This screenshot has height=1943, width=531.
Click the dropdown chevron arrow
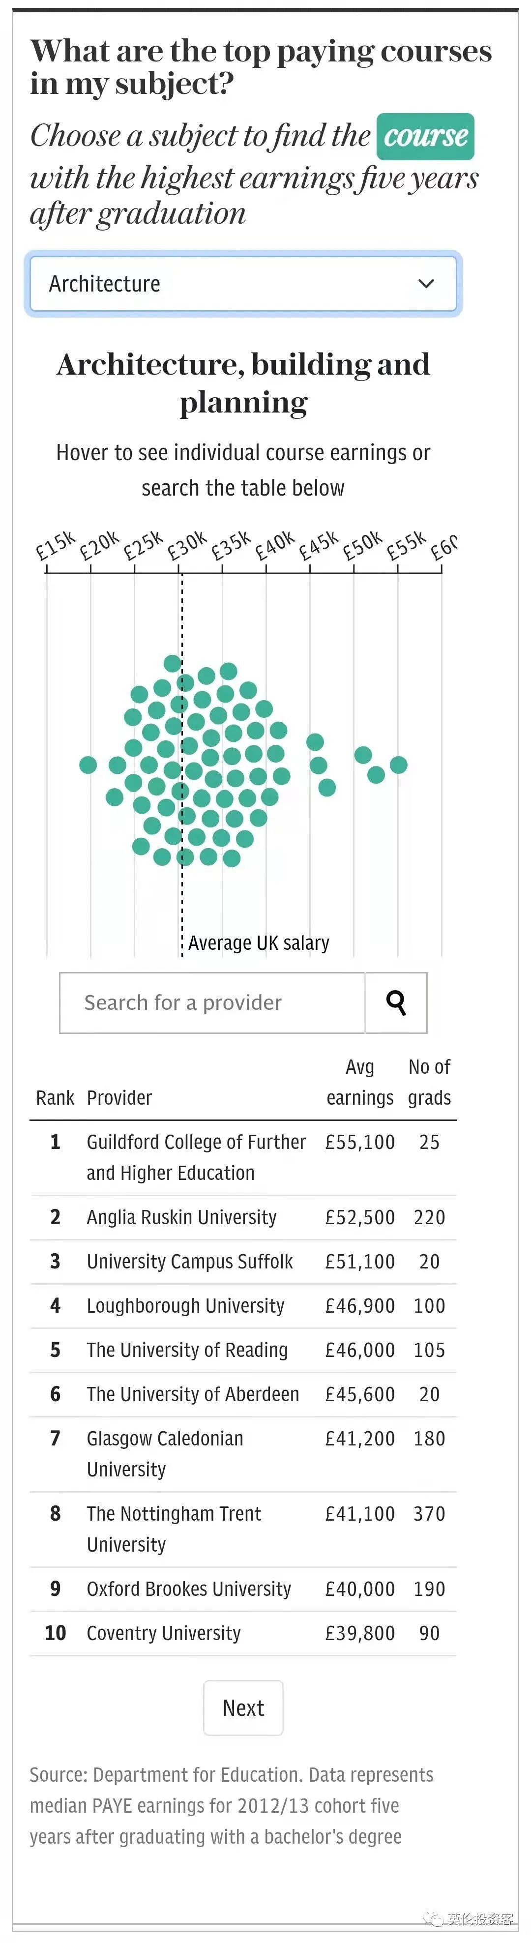(426, 284)
